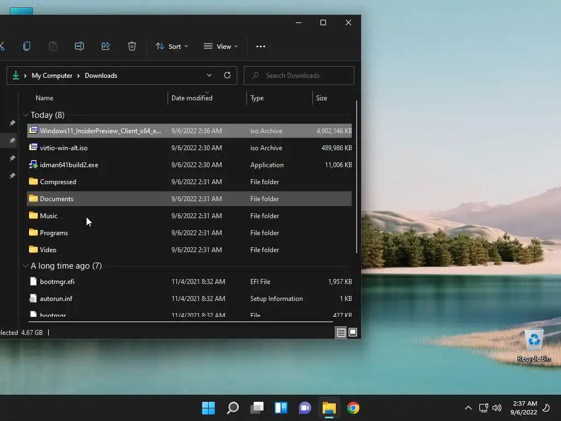
Task: Open the clock showing 2:37 AM
Action: [524, 408]
